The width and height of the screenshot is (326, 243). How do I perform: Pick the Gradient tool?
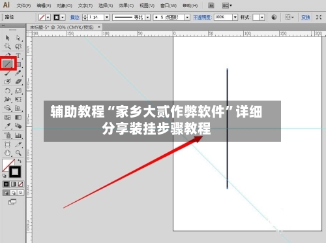tap(18, 118)
